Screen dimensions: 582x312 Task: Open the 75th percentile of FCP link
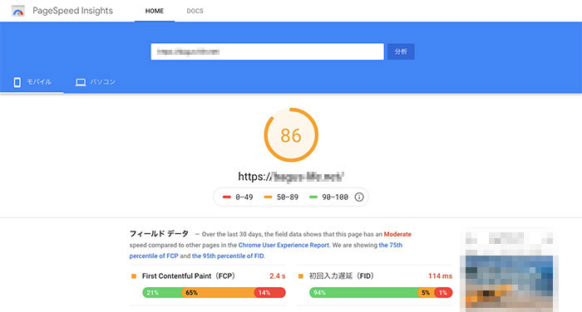[266, 251]
